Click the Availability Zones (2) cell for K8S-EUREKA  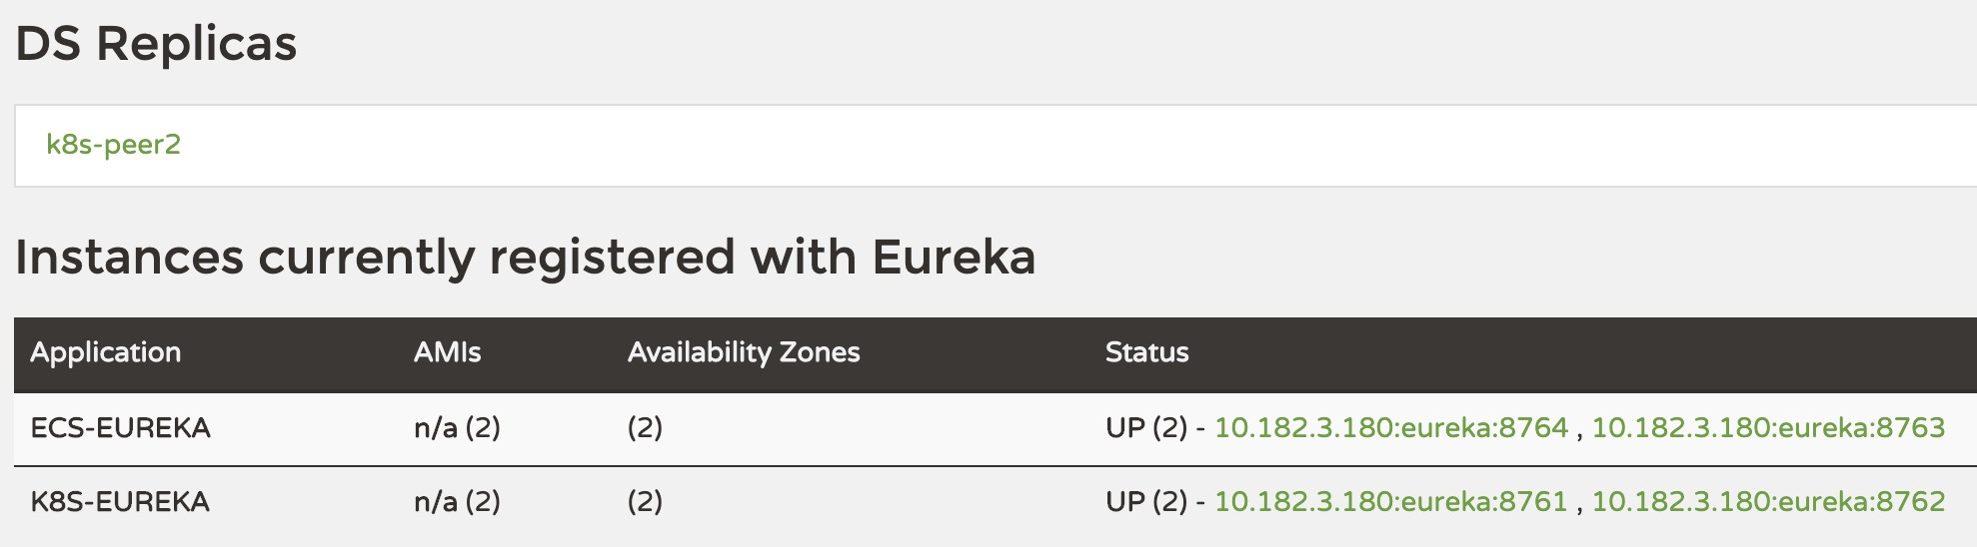click(645, 501)
